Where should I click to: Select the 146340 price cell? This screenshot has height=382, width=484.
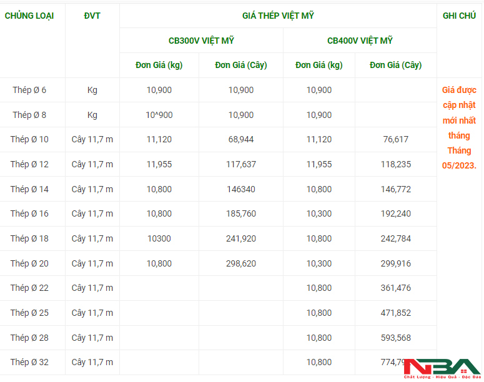[241, 189]
